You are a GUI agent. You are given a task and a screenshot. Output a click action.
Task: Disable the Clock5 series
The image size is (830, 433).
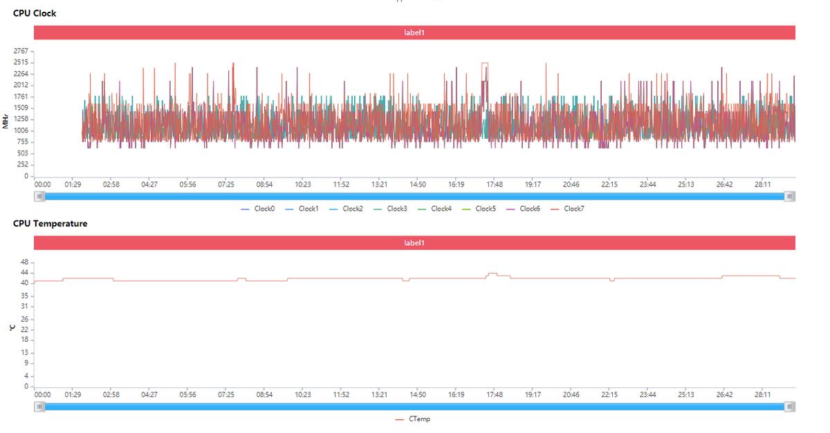pos(479,209)
